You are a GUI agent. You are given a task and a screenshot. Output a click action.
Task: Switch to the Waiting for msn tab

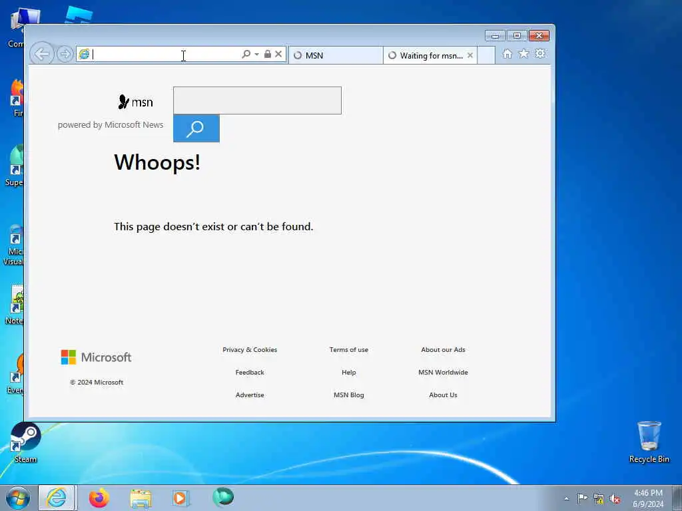point(426,55)
